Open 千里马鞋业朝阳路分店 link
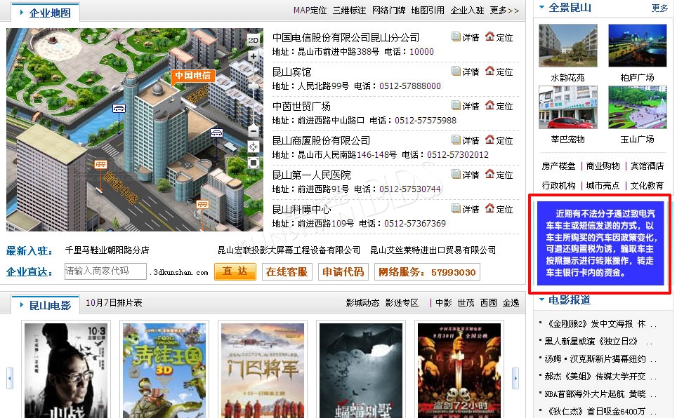The height and width of the screenshot is (418, 677). 107,250
